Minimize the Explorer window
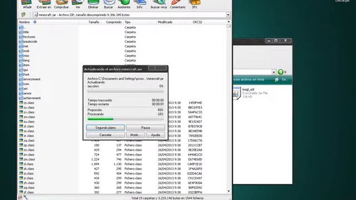356x200 pixels. pos(269,41)
